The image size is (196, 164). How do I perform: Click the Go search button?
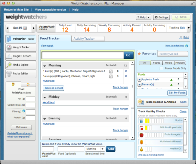point(128,55)
